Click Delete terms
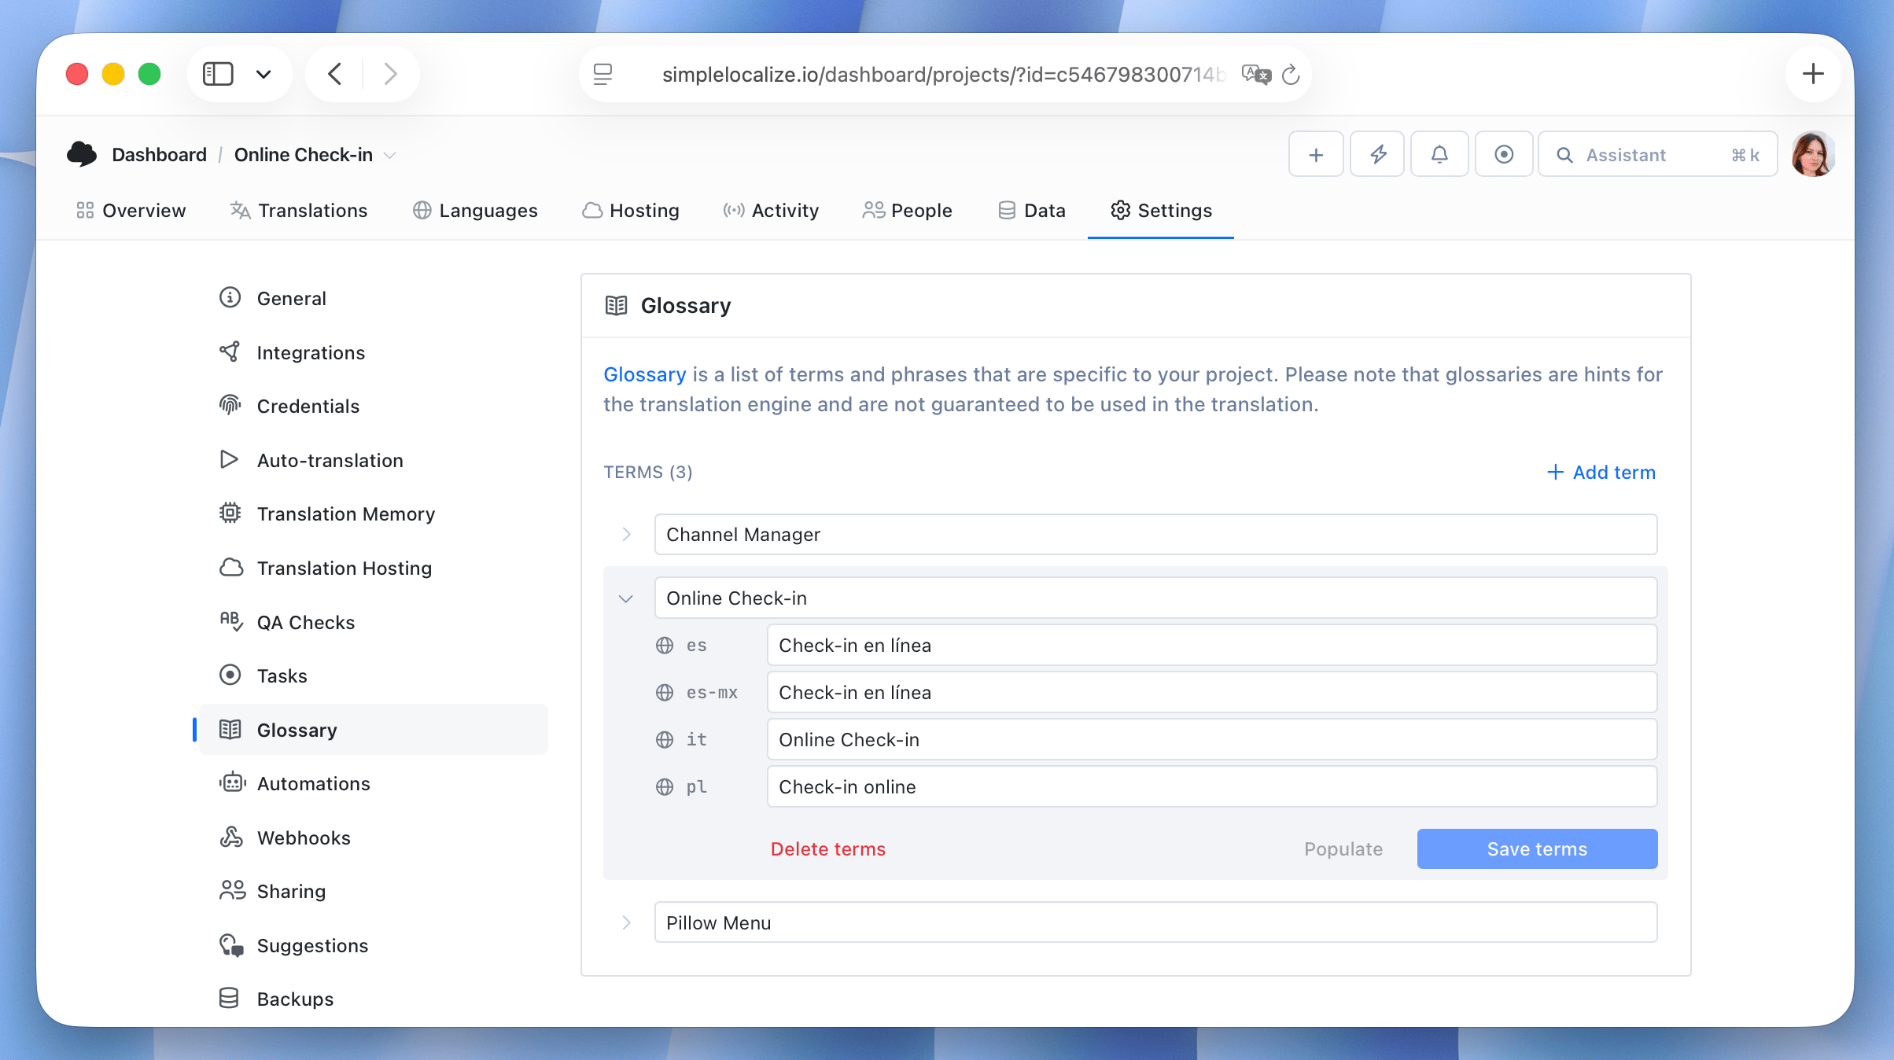This screenshot has height=1060, width=1894. coord(827,849)
